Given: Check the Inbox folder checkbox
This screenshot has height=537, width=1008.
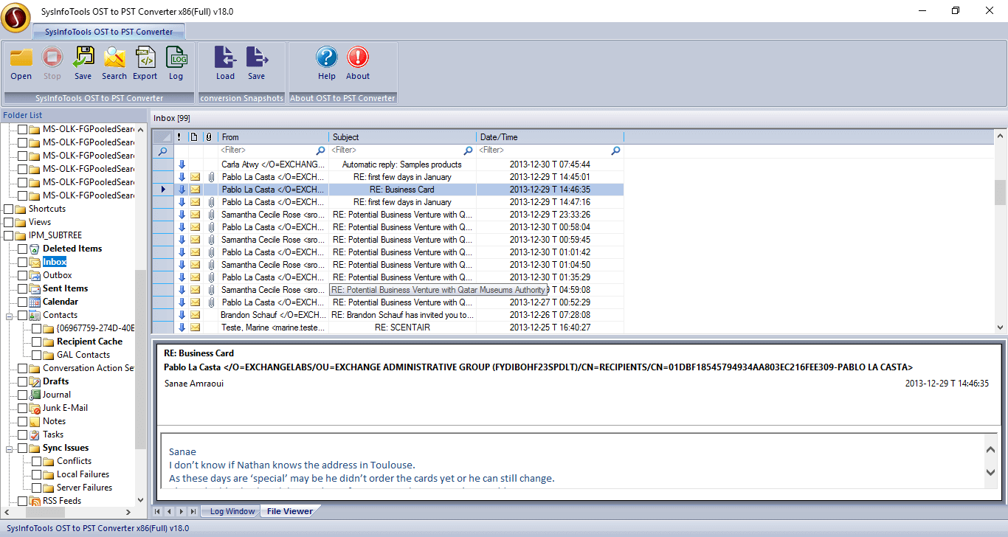Looking at the screenshot, I should 22,262.
